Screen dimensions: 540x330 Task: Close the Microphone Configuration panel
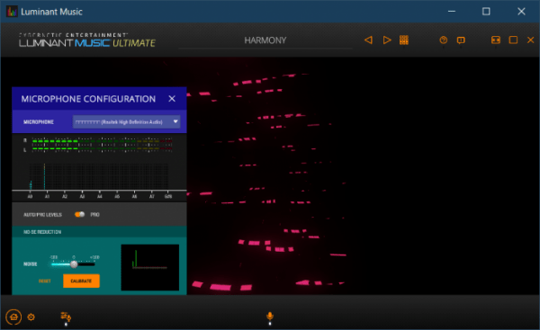pyautogui.click(x=172, y=99)
